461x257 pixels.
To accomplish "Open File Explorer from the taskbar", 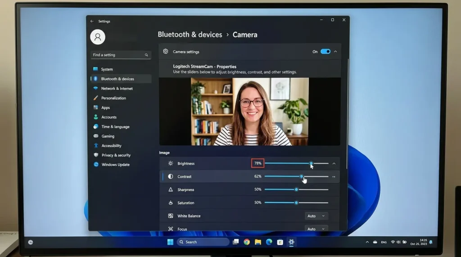I will 258,242.
